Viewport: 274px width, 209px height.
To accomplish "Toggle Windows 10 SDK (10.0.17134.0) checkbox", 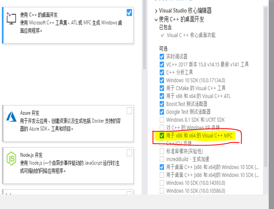I will pyautogui.click(x=162, y=80).
